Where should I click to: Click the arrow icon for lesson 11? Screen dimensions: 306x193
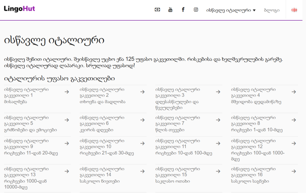coord(218,143)
